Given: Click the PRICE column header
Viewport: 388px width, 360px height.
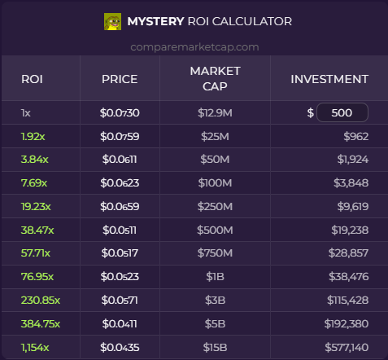Looking at the screenshot, I should click(120, 79).
